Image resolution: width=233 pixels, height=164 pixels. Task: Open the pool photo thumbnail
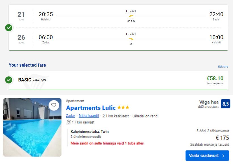pyautogui.click(x=32, y=127)
